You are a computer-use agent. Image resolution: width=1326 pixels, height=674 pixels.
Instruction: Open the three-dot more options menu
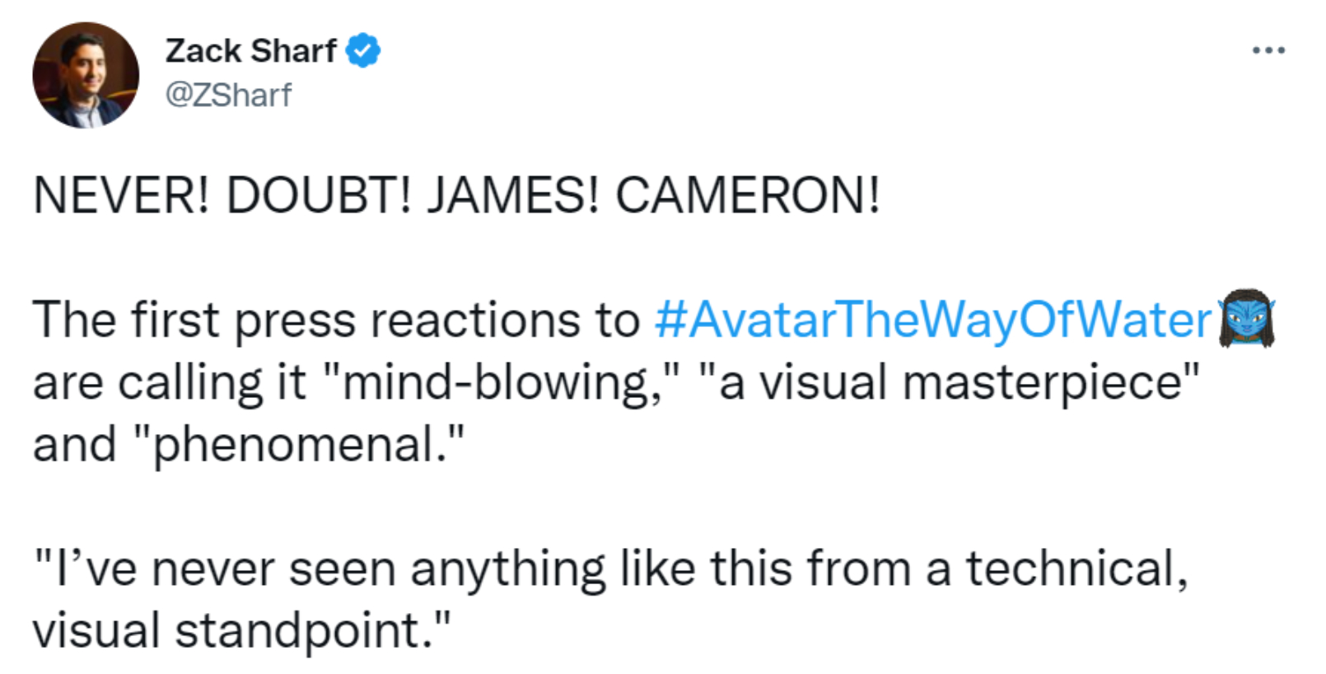click(1268, 51)
